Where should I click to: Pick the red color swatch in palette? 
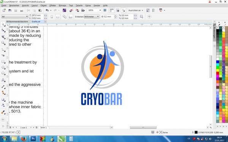pyautogui.click(x=217, y=73)
